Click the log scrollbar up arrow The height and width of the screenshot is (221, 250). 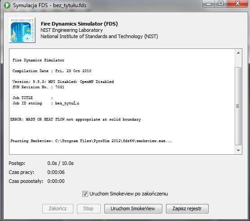pos(238,53)
